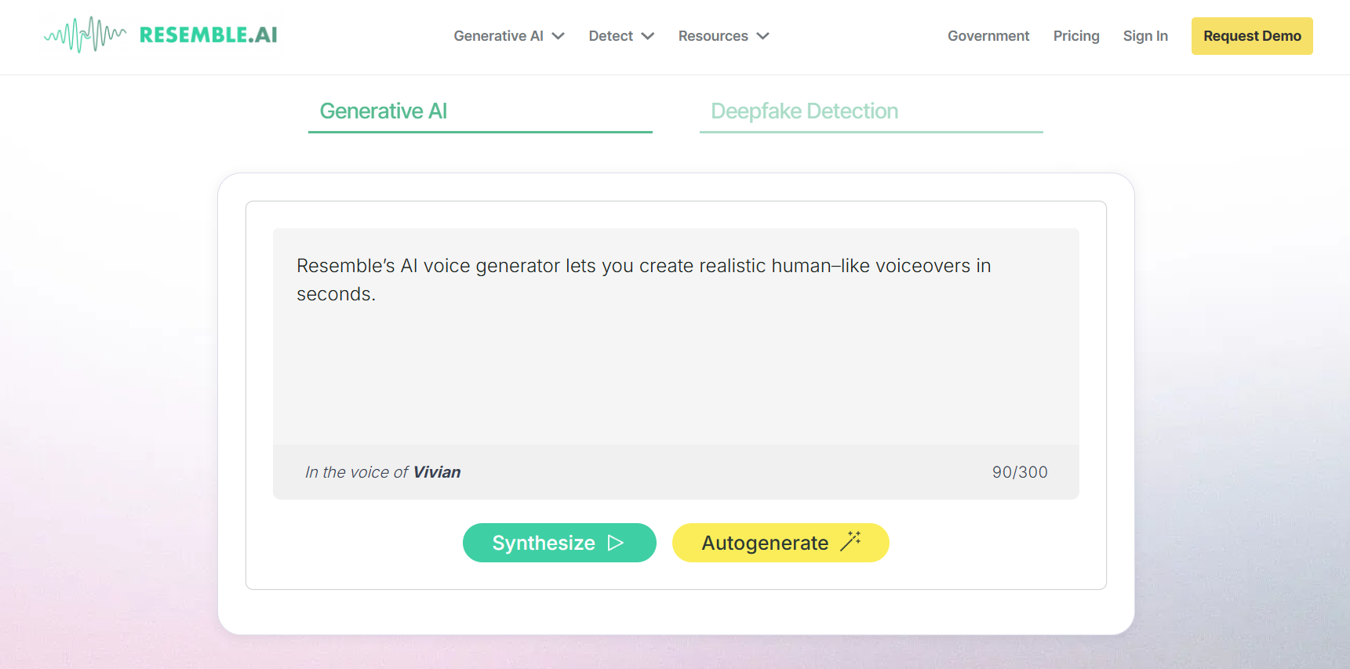Go to the Government page
The width and height of the screenshot is (1350, 669).
[988, 36]
